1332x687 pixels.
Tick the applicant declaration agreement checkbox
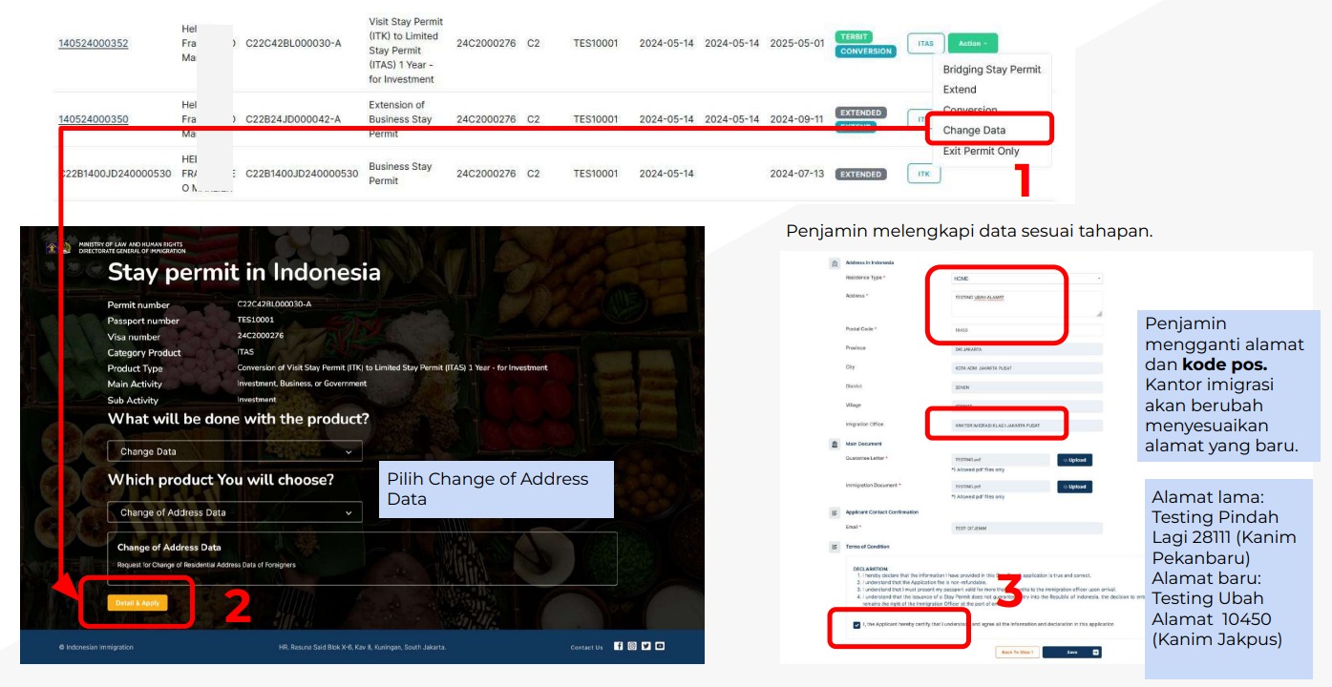[x=856, y=625]
